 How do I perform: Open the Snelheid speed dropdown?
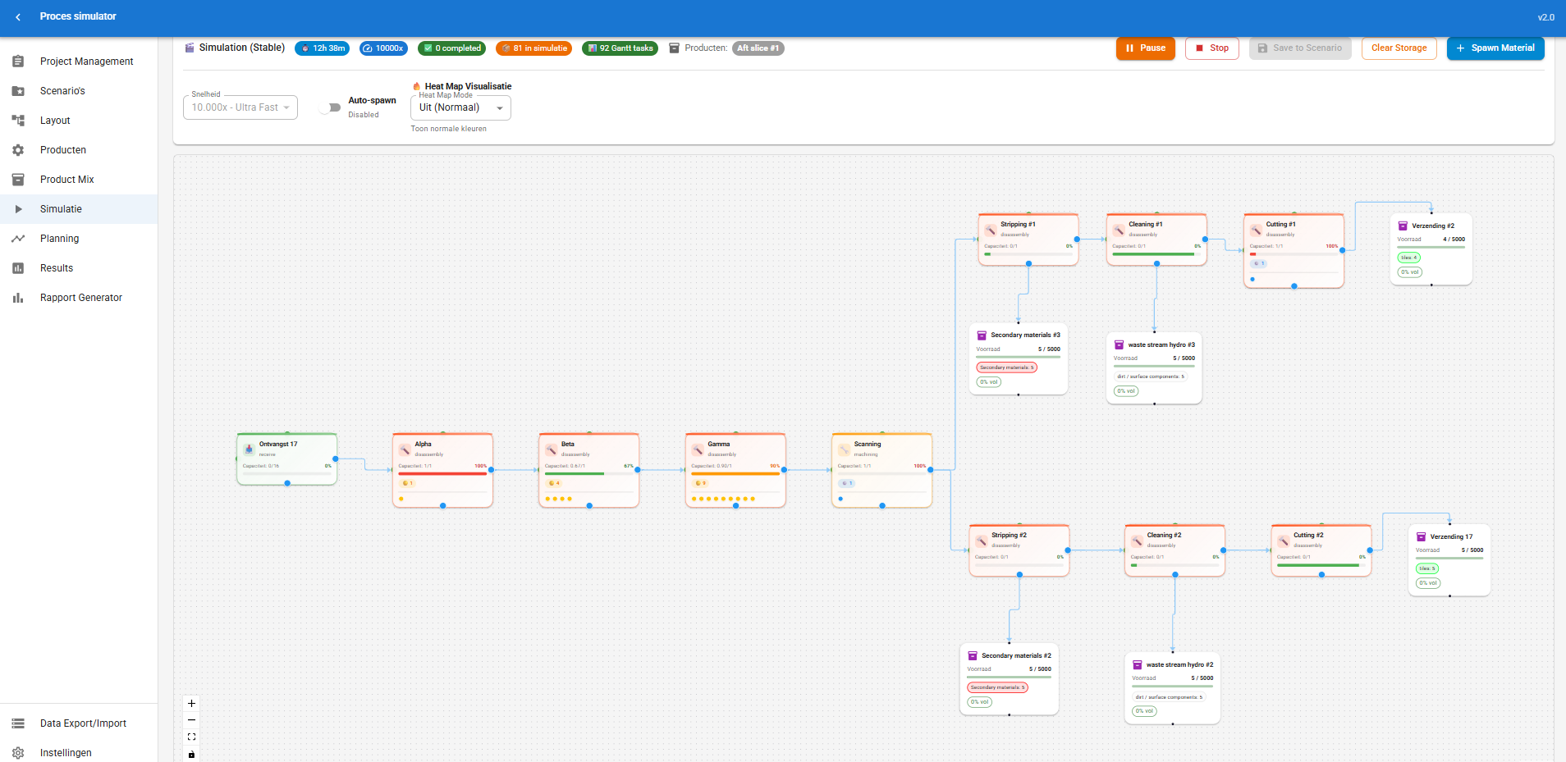click(x=240, y=107)
